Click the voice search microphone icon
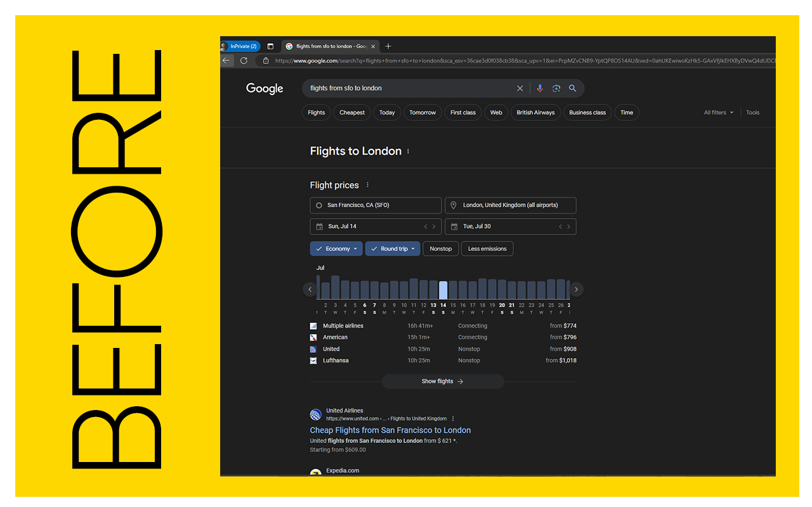 [540, 88]
